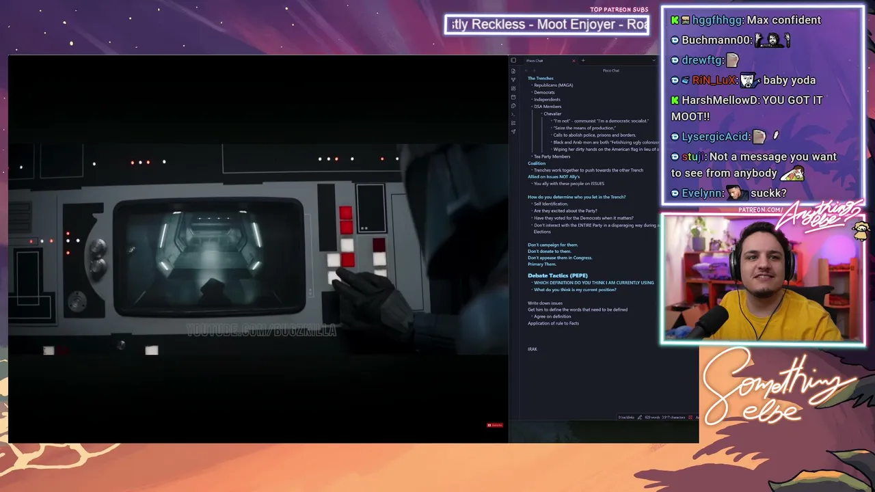Click the Democrats bullet text
Viewport: 875px width, 492px height.
(544, 92)
